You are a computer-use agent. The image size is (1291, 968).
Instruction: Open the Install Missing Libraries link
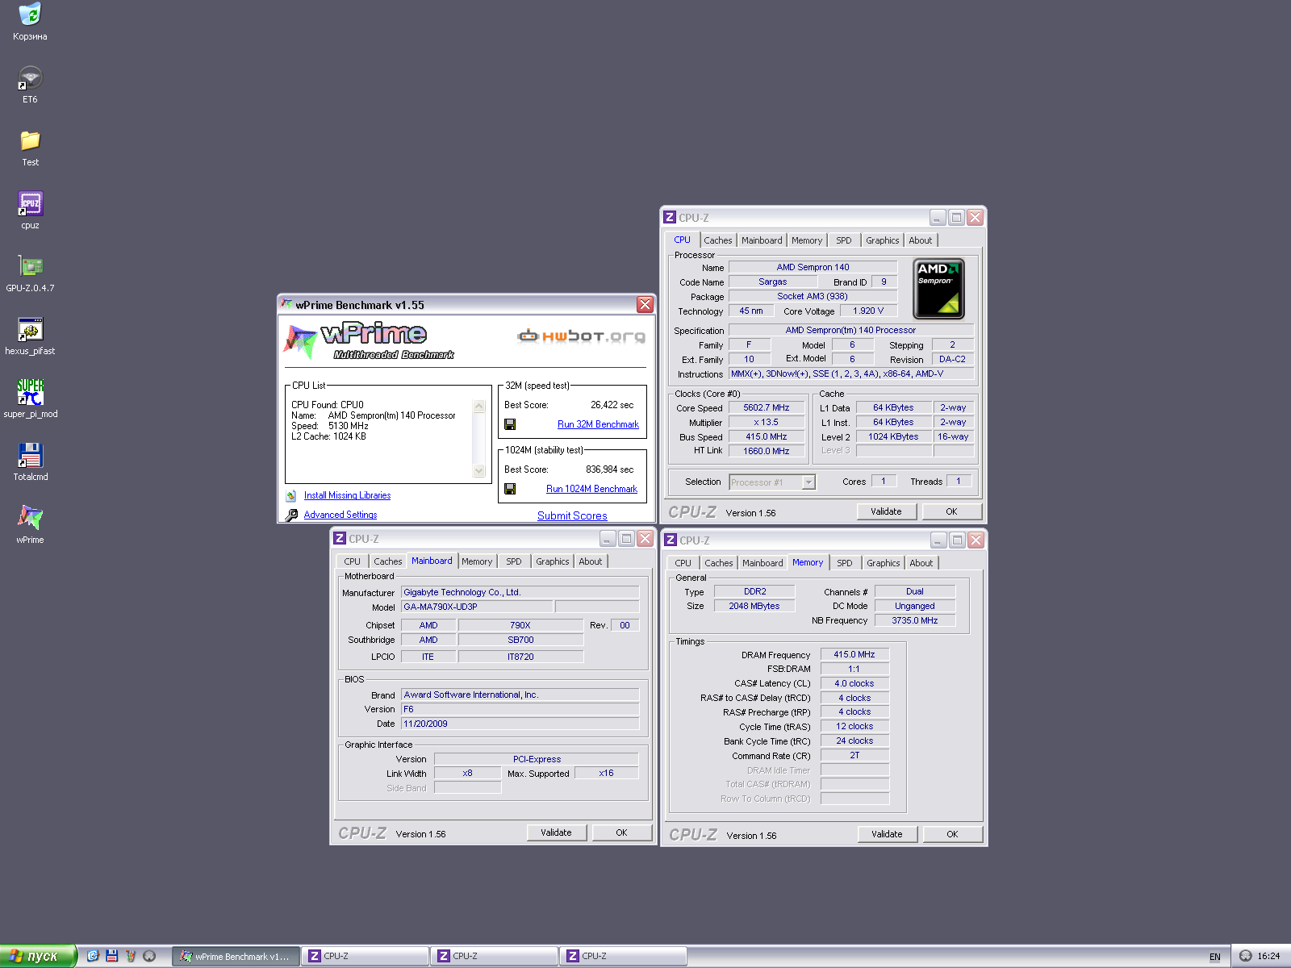coord(347,495)
